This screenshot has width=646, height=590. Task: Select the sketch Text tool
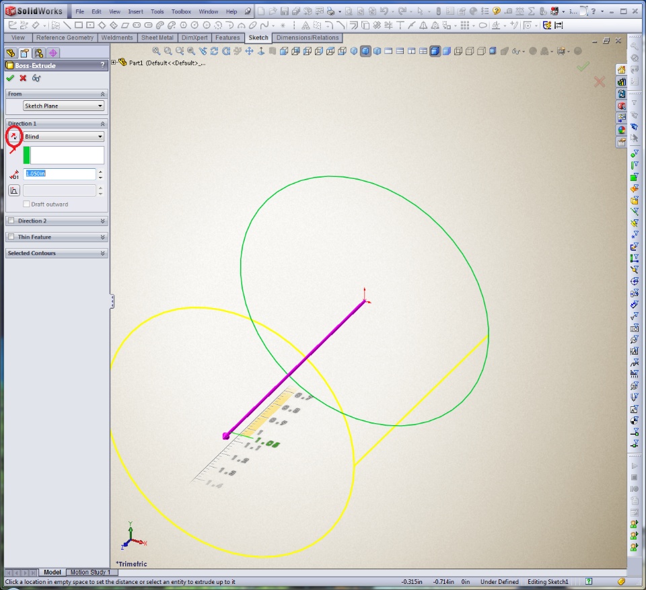click(x=306, y=26)
